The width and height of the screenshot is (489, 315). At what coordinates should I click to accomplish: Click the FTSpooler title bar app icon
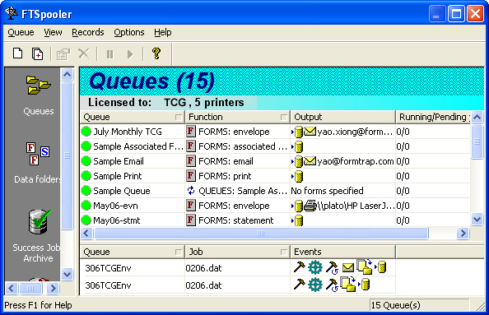(12, 13)
